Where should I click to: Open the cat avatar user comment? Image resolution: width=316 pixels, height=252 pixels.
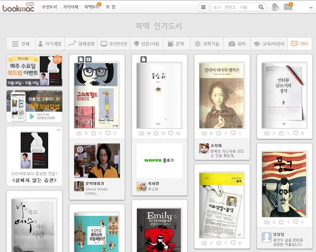click(222, 150)
